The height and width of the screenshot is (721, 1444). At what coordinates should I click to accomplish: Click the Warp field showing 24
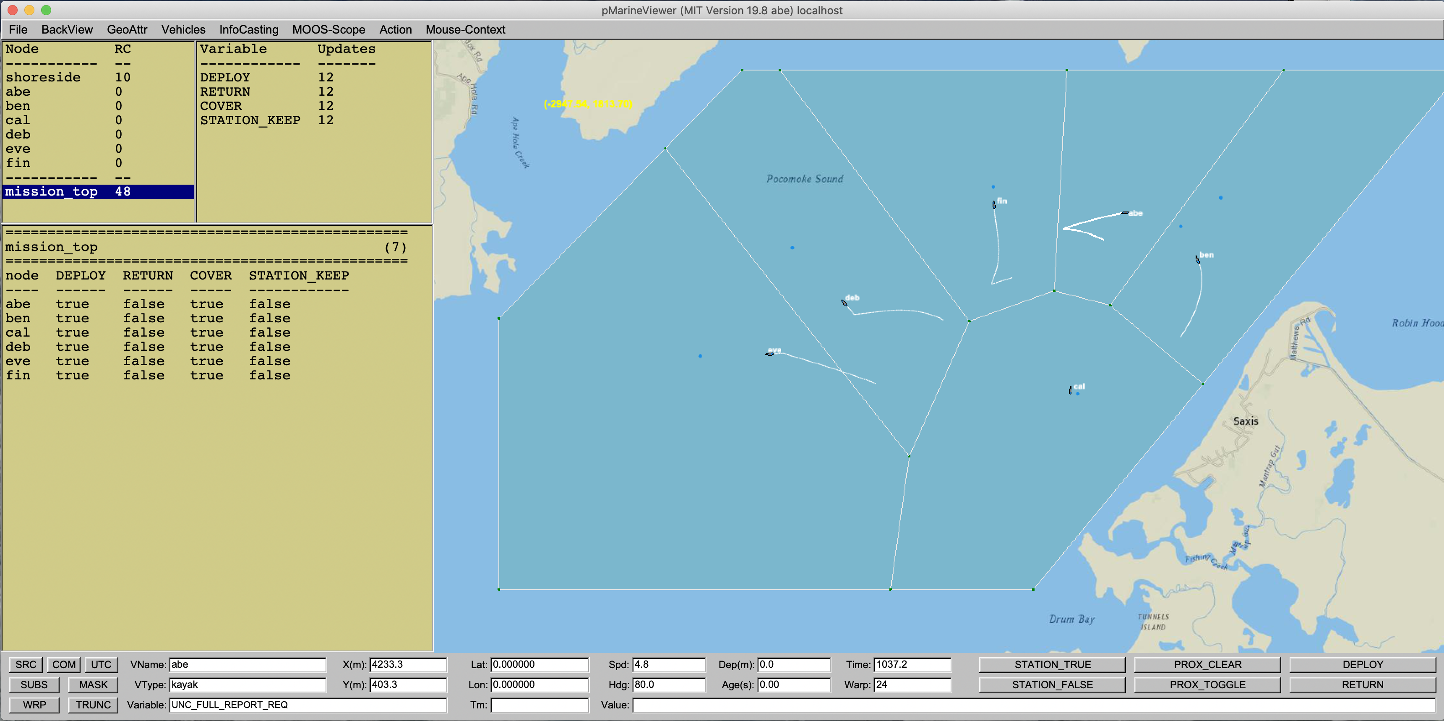(912, 684)
